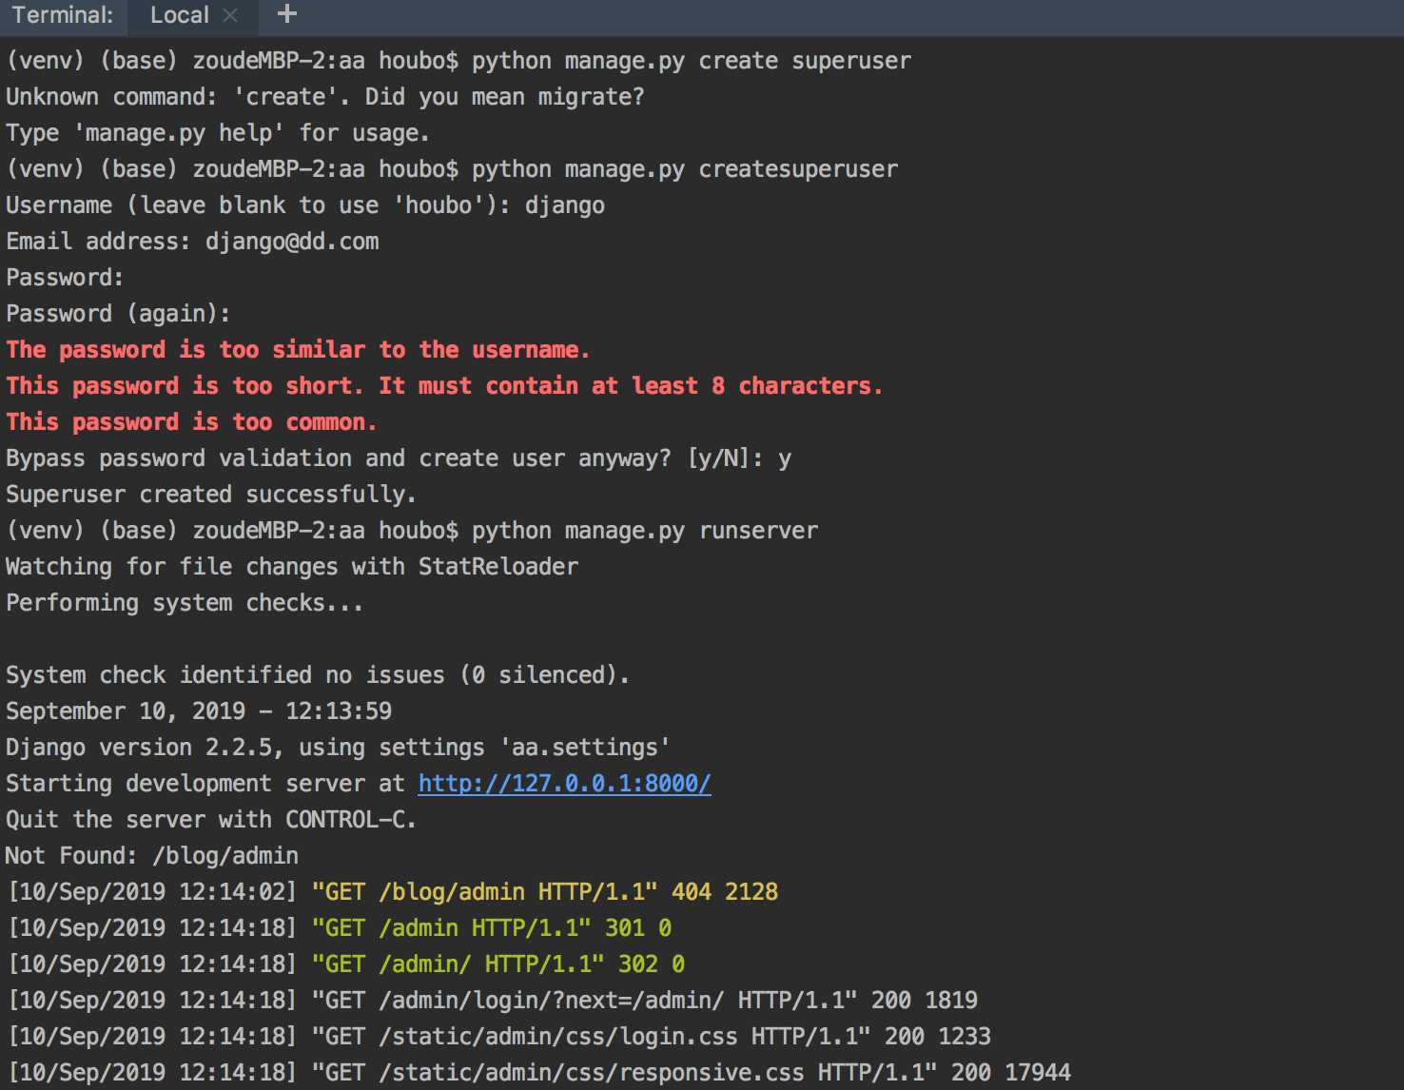Click the 'Email address: django@dd.com' line
Screen dimensions: 1404x1090
tap(192, 242)
